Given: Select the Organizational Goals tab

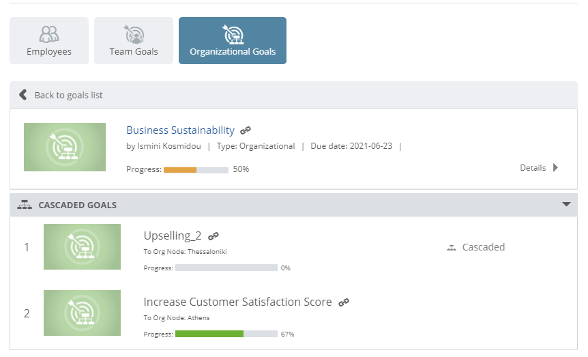Looking at the screenshot, I should (x=233, y=40).
